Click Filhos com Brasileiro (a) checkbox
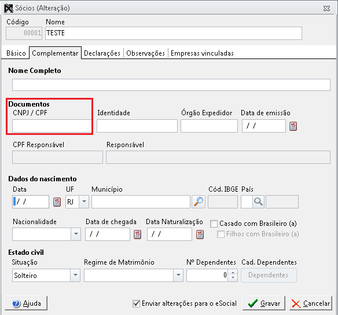Image resolution: width=338 pixels, height=315 pixels. tap(221, 234)
